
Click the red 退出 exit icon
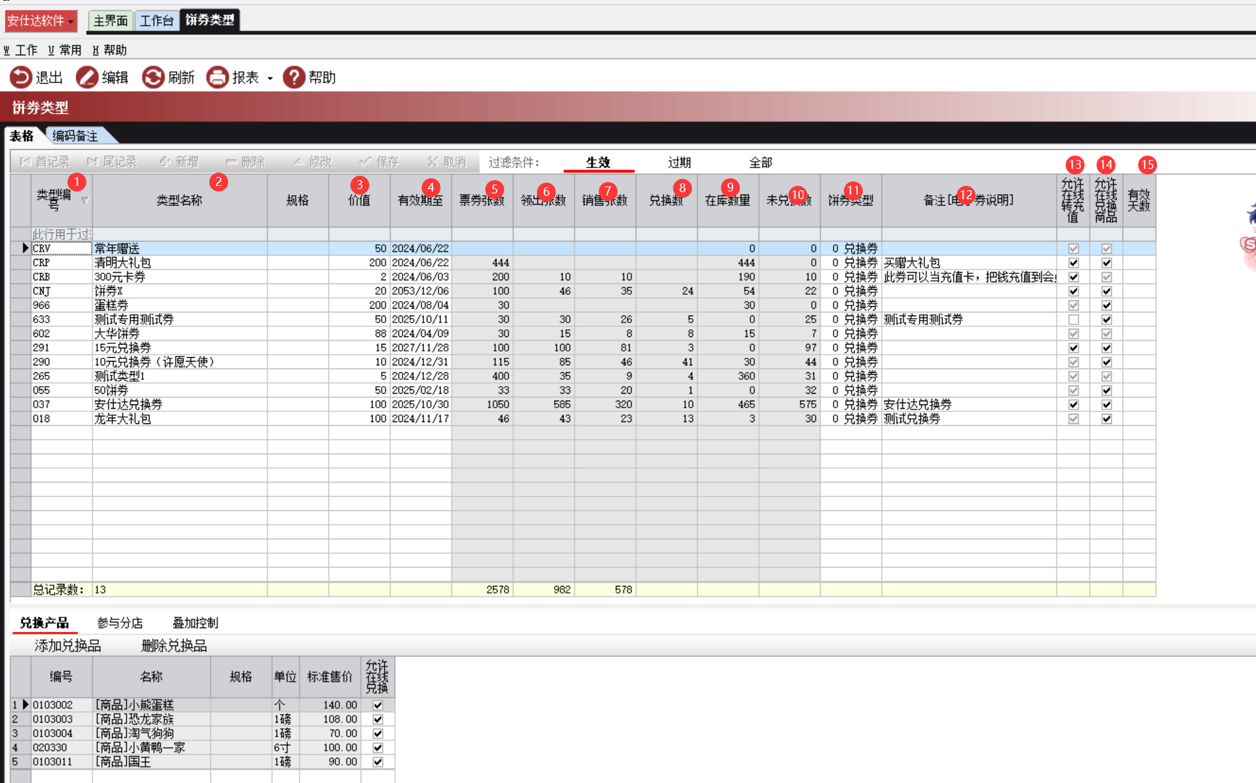coord(20,77)
